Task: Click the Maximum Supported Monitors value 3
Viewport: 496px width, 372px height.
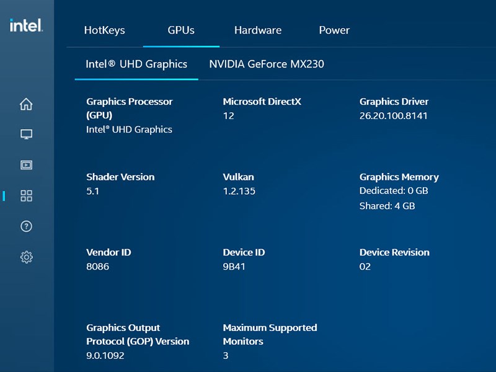Action: (224, 355)
